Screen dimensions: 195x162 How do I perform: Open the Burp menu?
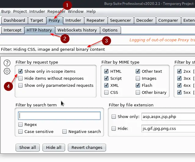click(6, 11)
